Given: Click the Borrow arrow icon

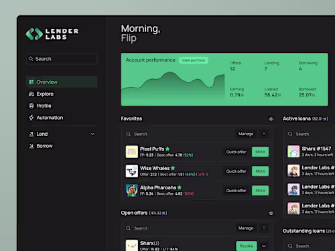Looking at the screenshot, I should [x=31, y=146].
